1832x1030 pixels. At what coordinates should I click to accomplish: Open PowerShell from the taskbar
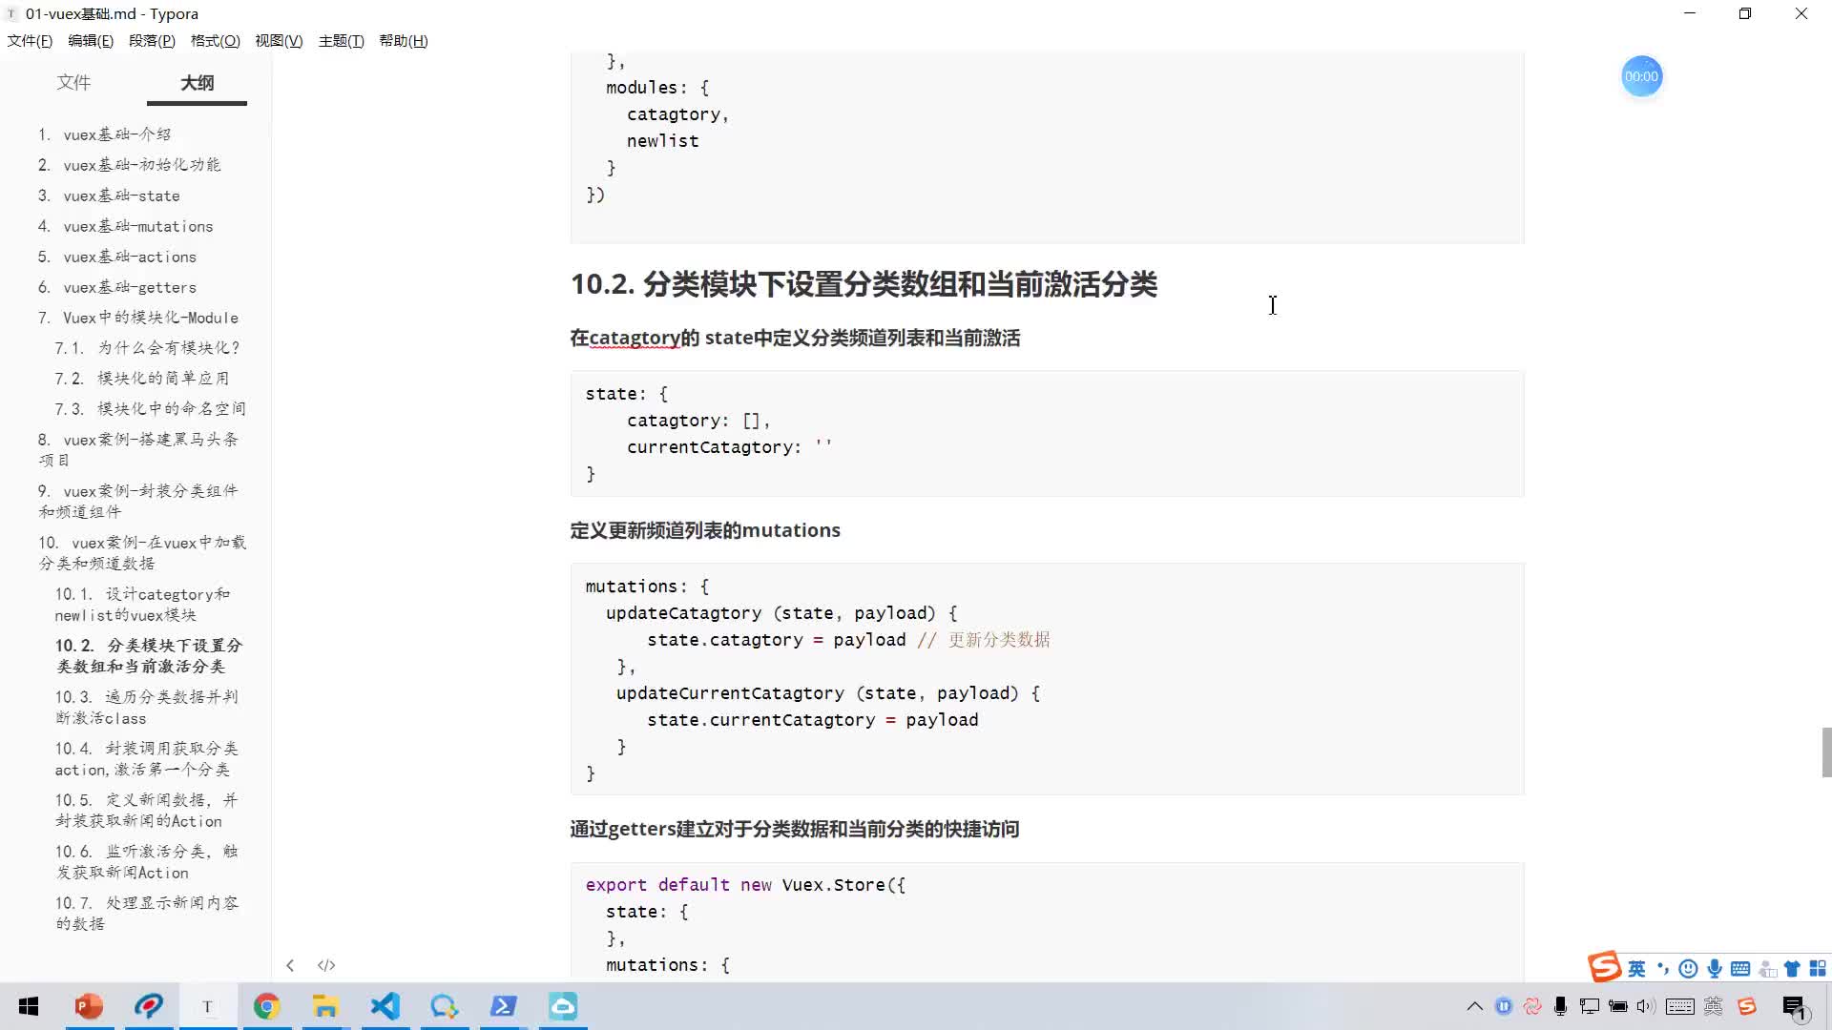pos(503,1006)
